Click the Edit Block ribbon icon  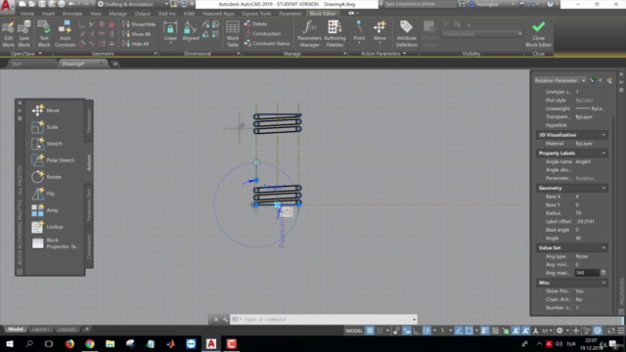(x=8, y=34)
